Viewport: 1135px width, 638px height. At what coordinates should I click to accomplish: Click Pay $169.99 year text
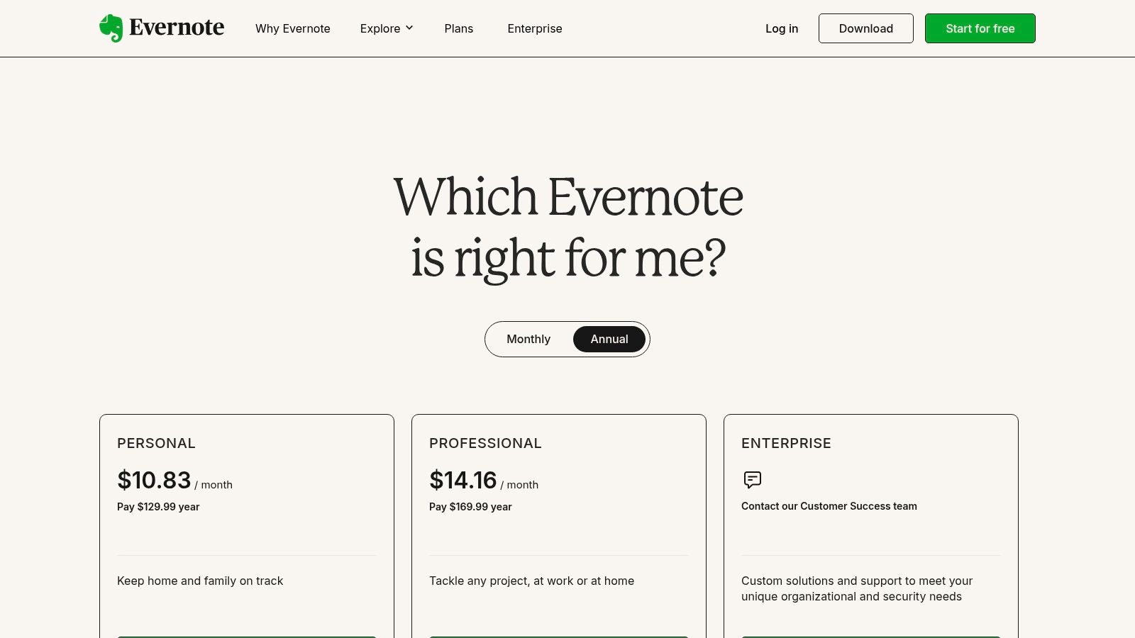[470, 506]
